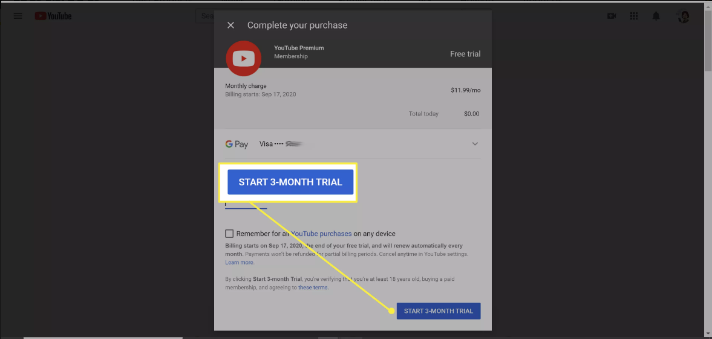
Task: Go to YouTube home via logo
Action: pyautogui.click(x=53, y=16)
